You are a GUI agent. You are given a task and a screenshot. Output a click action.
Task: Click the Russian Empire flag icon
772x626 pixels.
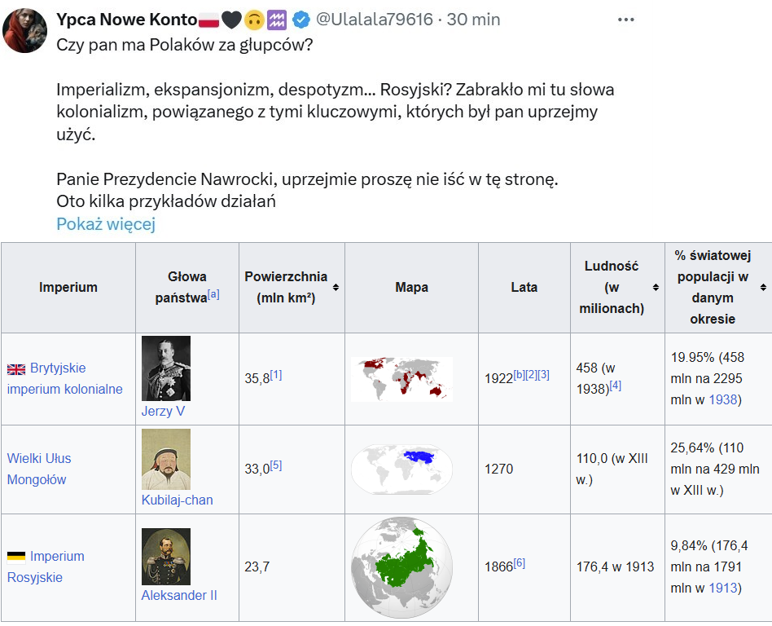coord(16,557)
